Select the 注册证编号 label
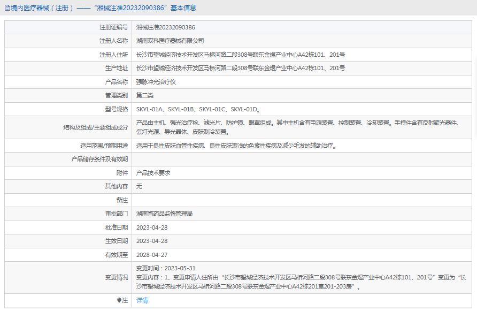 coord(113,27)
